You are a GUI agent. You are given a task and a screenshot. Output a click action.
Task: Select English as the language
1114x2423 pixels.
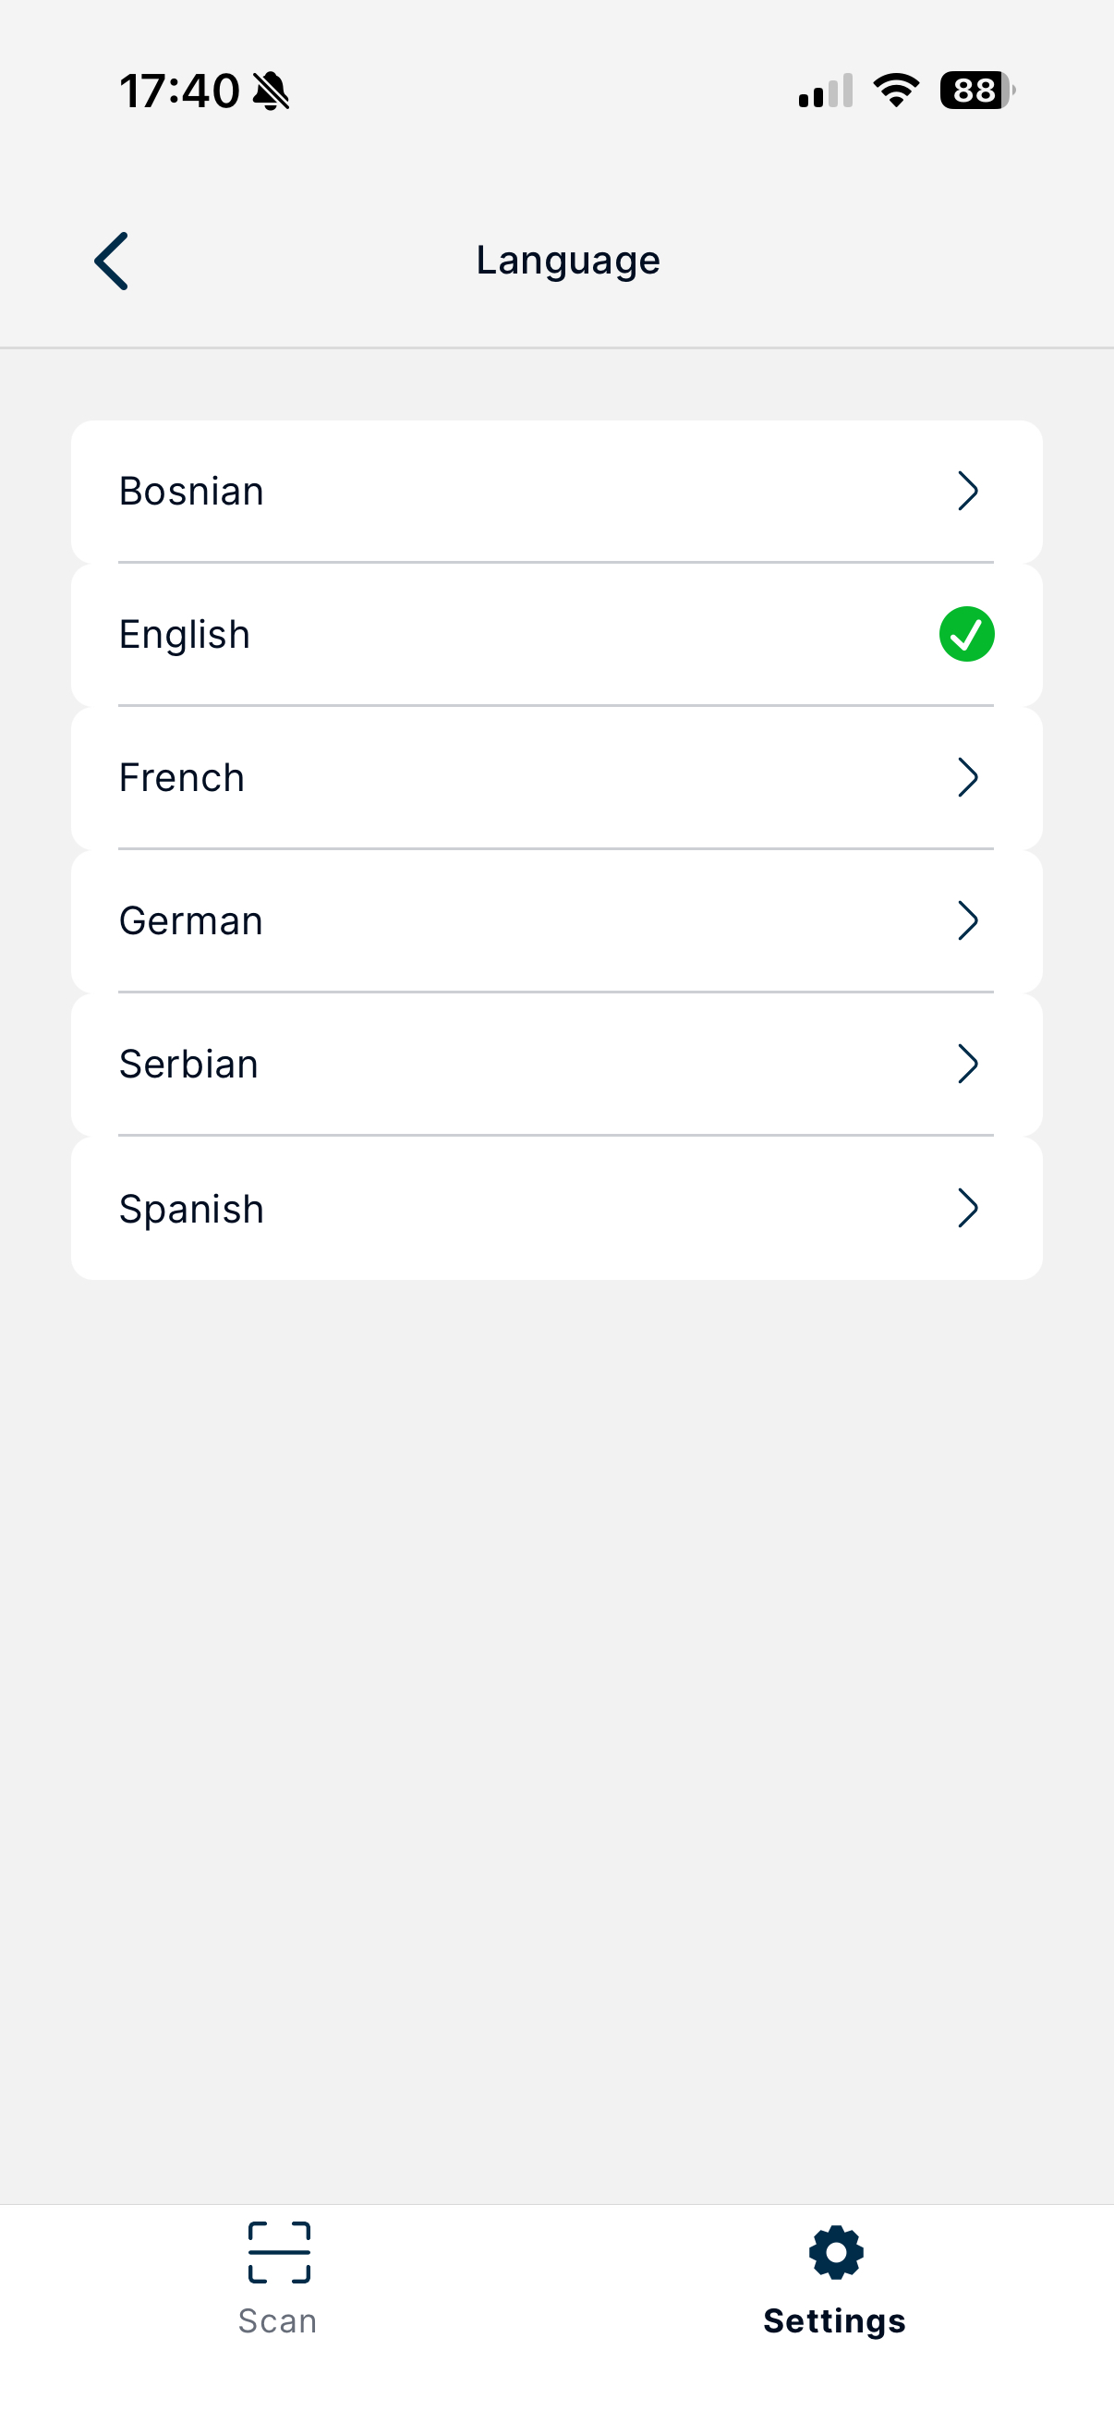pyautogui.click(x=556, y=634)
